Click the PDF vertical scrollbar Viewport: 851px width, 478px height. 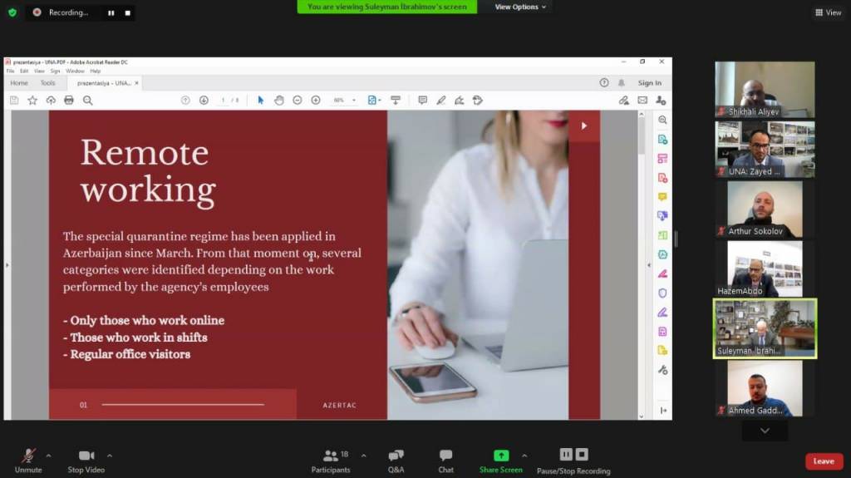pyautogui.click(x=642, y=249)
